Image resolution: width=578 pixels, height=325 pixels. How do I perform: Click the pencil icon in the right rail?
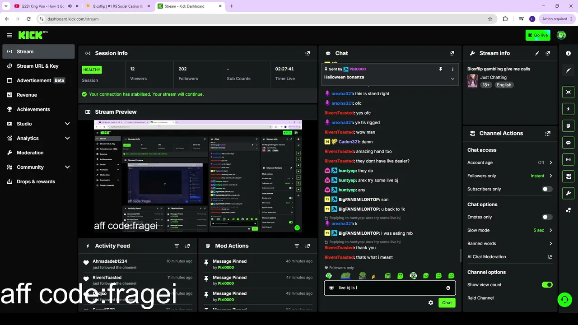tap(569, 70)
